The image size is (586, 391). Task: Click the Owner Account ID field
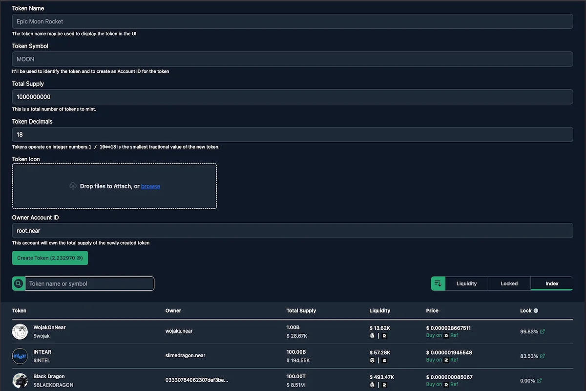[x=293, y=231]
